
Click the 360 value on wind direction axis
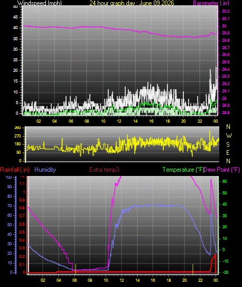pyautogui.click(x=17, y=128)
